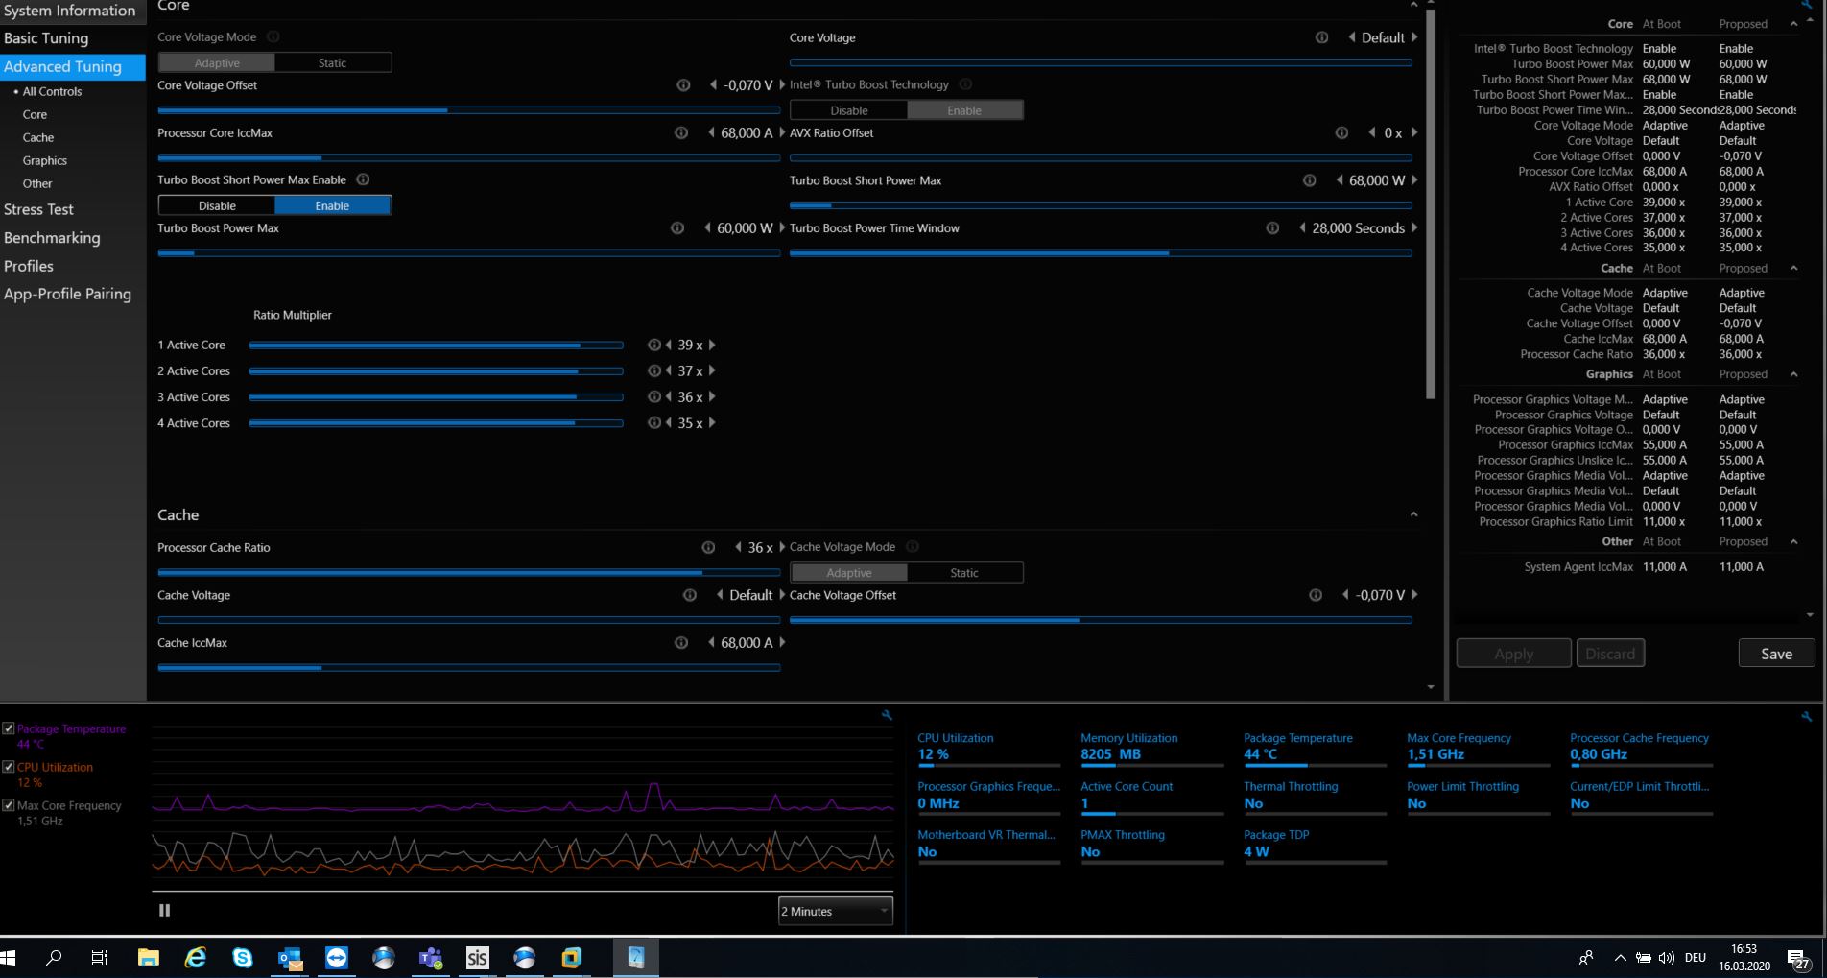Open info about Intel Turbo Boost Technology
Image resolution: width=1827 pixels, height=978 pixels.
(965, 84)
